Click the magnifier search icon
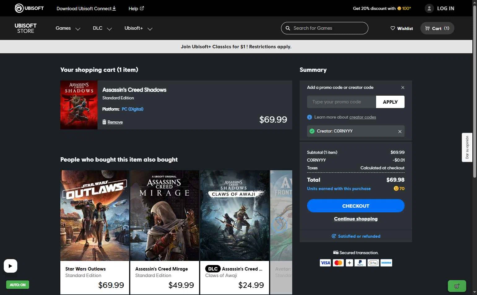The height and width of the screenshot is (295, 477). pos(288,28)
